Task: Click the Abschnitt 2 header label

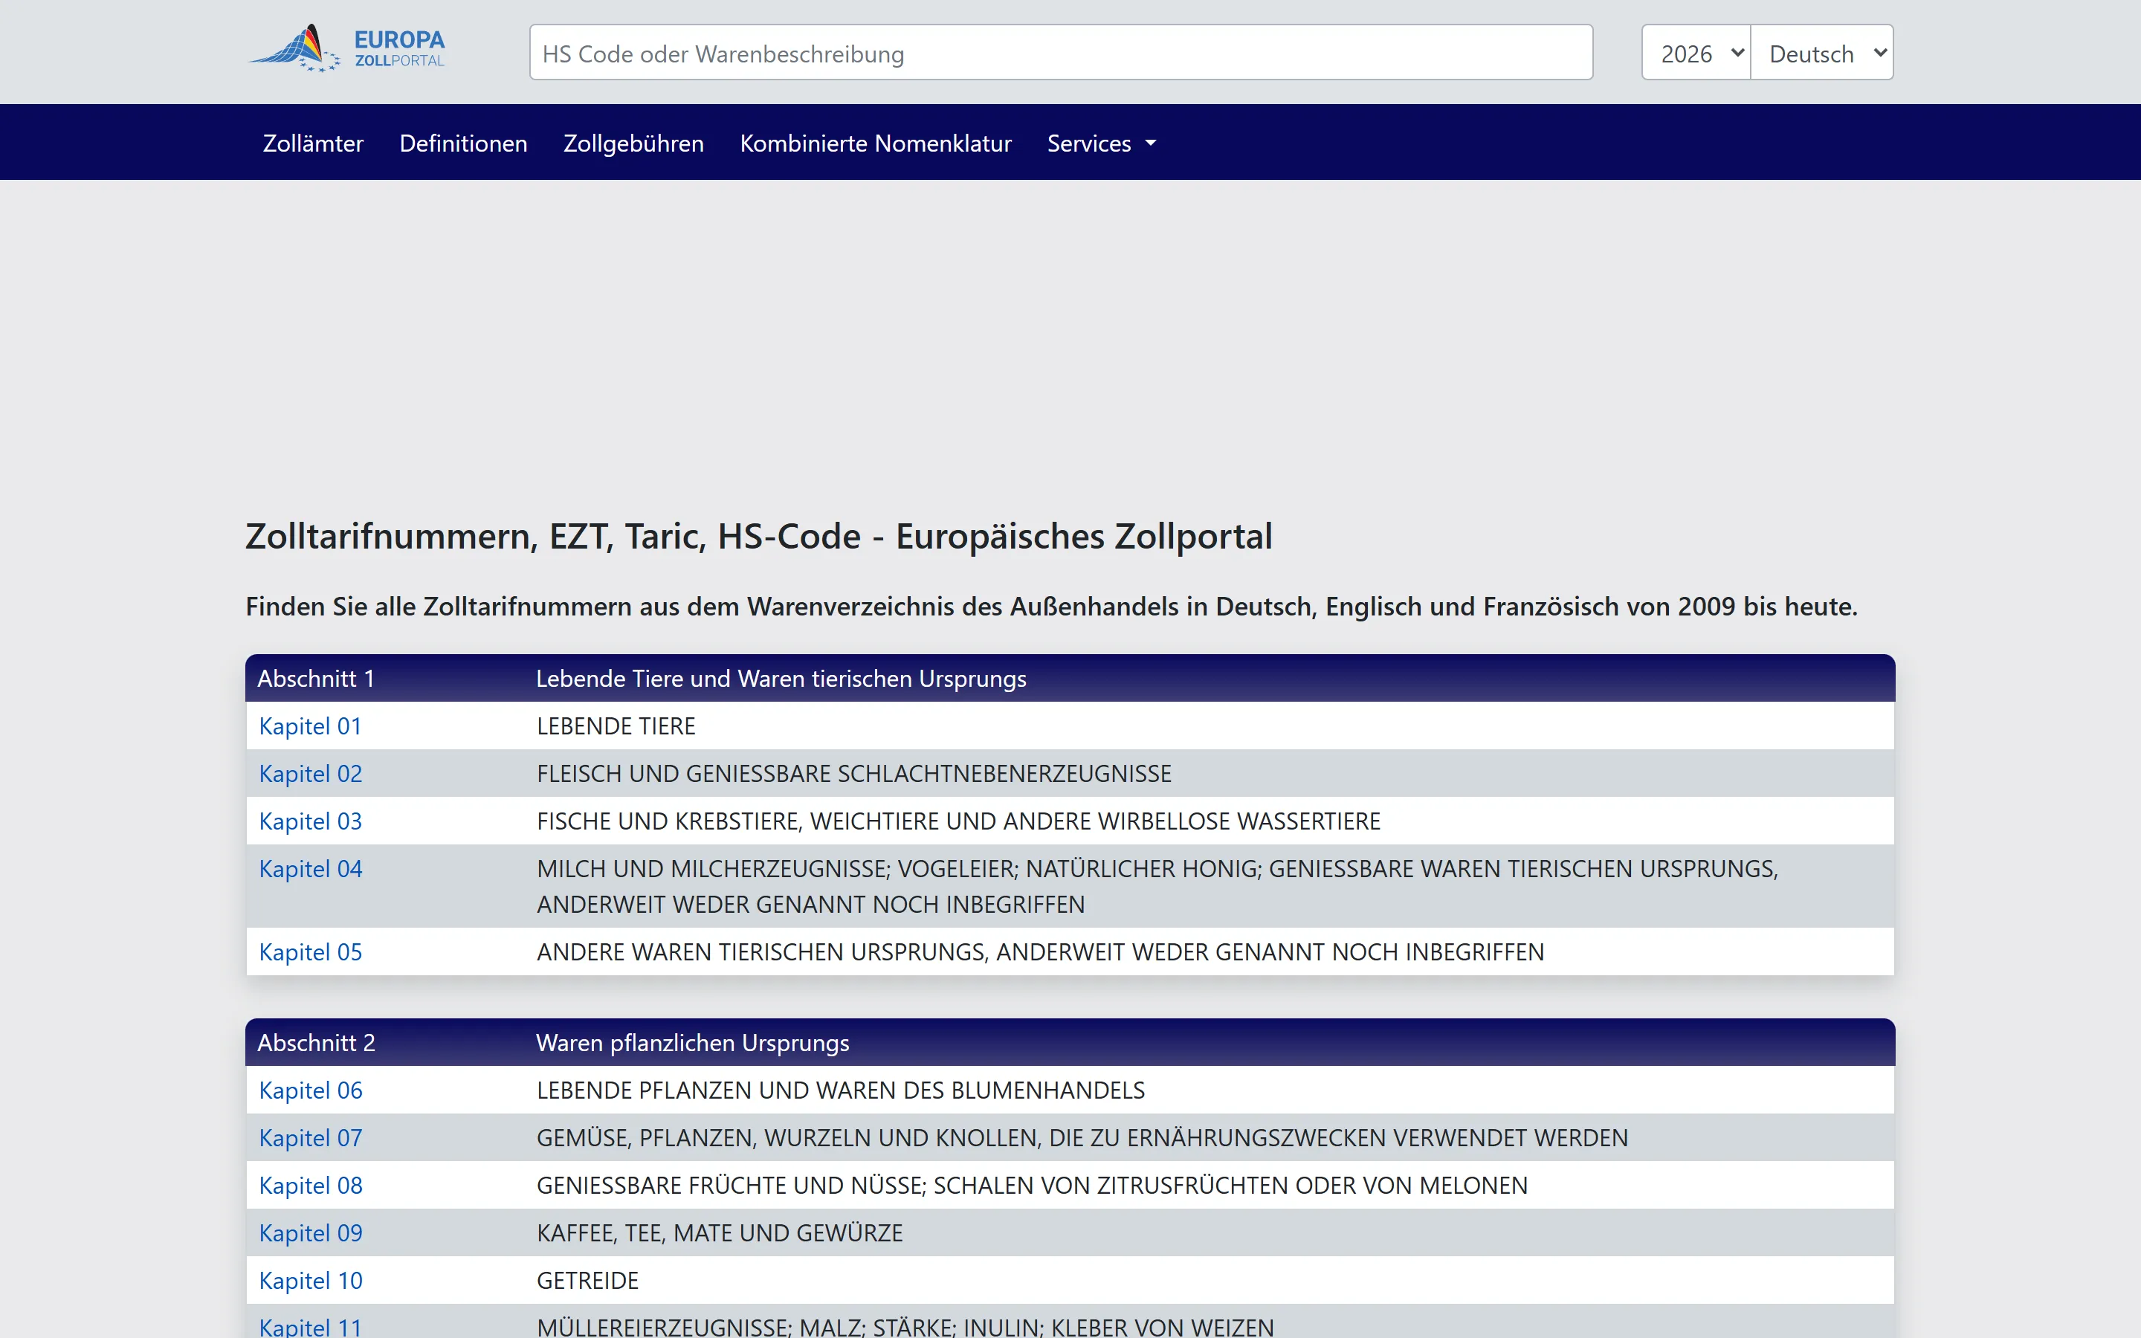Action: 316,1042
